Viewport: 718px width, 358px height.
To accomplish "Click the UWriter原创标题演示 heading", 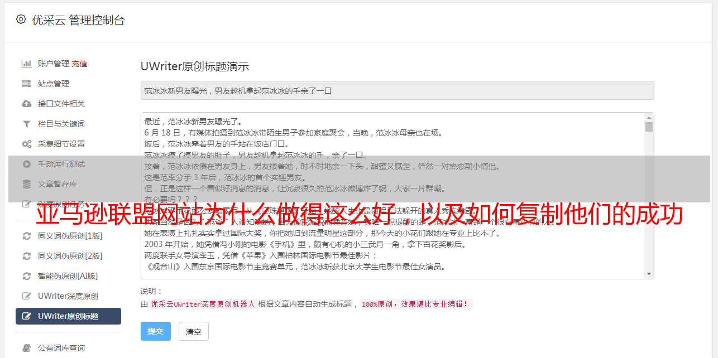I will point(195,66).
